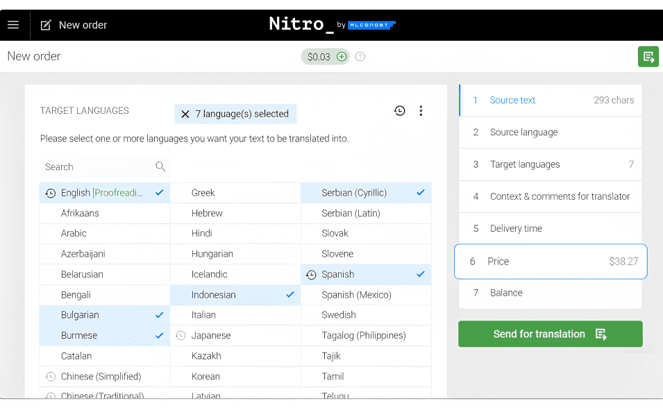Uncheck Indonesian from target languages
This screenshot has width=663, height=408.
(x=289, y=294)
